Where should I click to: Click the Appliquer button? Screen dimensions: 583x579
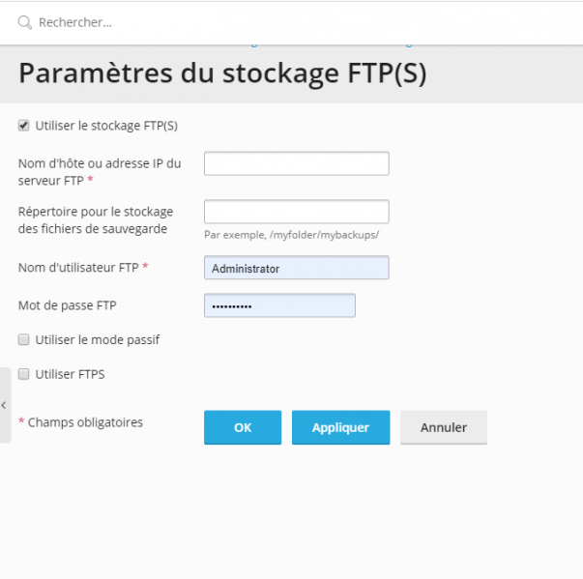tap(340, 427)
